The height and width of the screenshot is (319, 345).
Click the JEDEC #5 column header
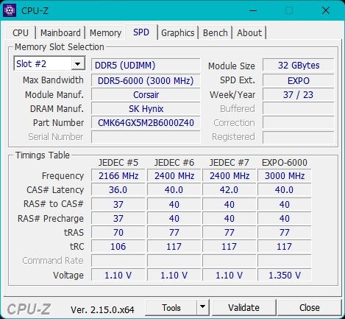pos(118,163)
